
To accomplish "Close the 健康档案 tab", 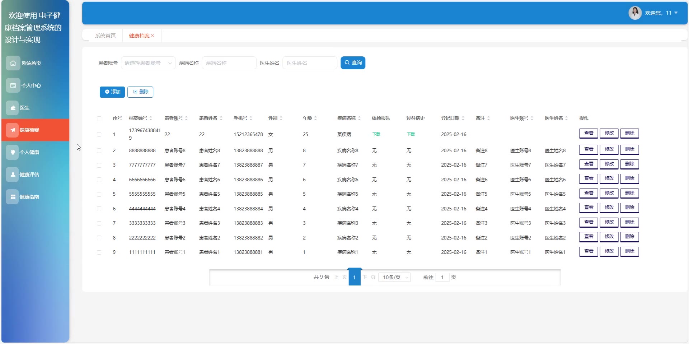I will (153, 36).
